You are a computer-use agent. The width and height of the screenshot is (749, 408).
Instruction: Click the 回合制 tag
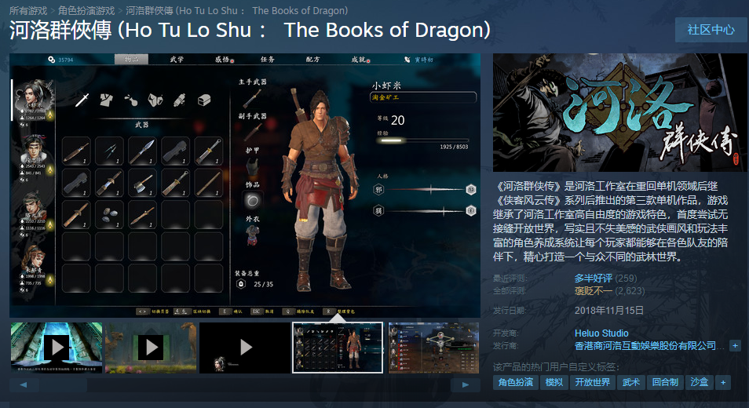pos(665,382)
